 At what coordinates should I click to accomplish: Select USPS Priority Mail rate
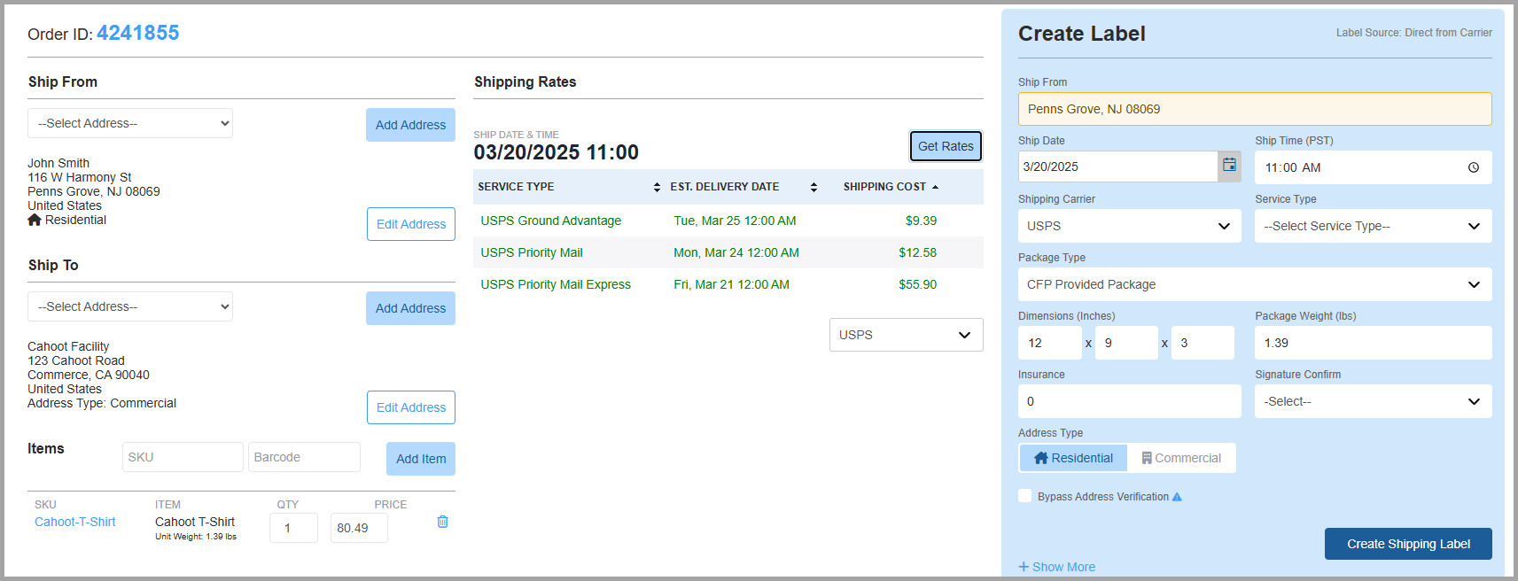point(532,252)
